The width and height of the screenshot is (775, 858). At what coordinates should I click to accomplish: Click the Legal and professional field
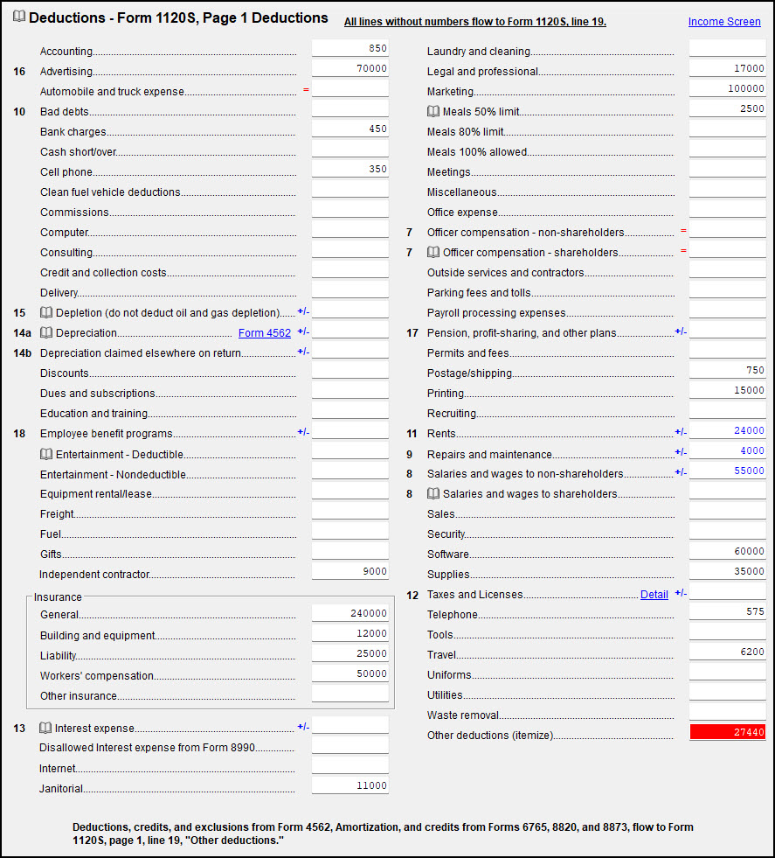[x=728, y=68]
